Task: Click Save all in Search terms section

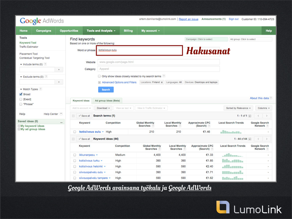Action: 84,116
